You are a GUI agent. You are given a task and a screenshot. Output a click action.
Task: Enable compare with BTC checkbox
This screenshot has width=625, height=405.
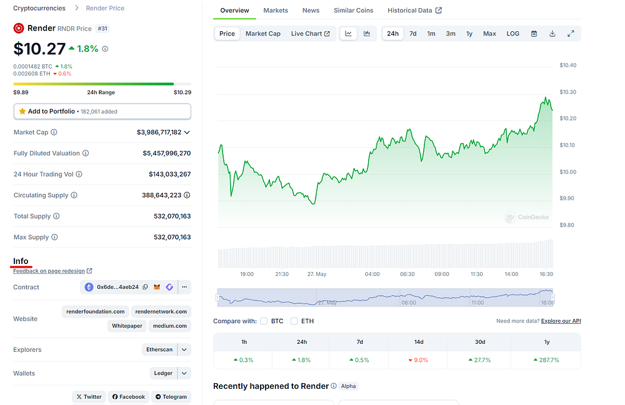pyautogui.click(x=264, y=321)
